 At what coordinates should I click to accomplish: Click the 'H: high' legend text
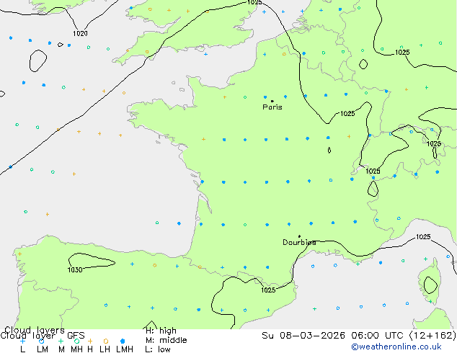[161, 331]
